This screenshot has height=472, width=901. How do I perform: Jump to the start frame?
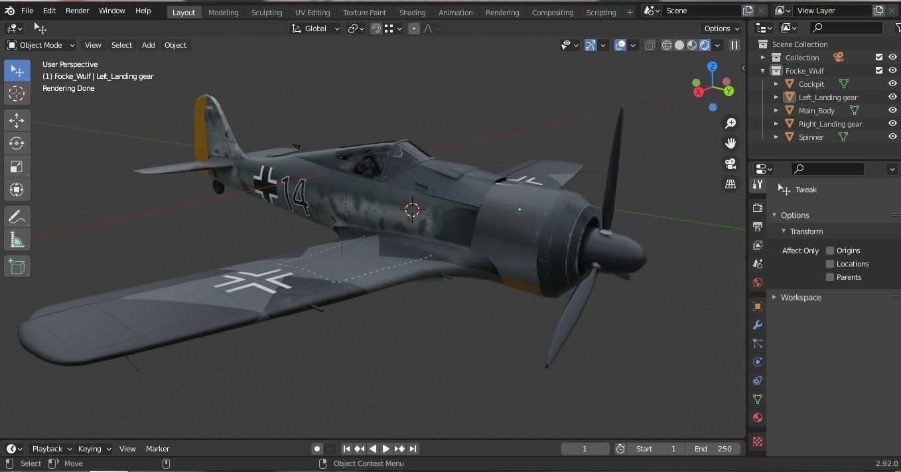point(346,449)
